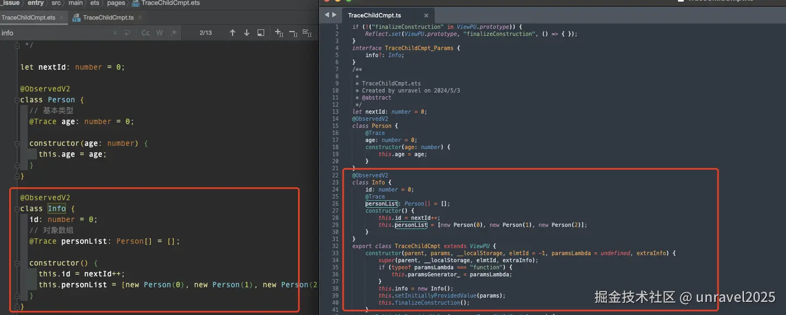This screenshot has width=786, height=315.
Task: Click 'this.id = nextId++;' in left editor
Action: coord(82,274)
